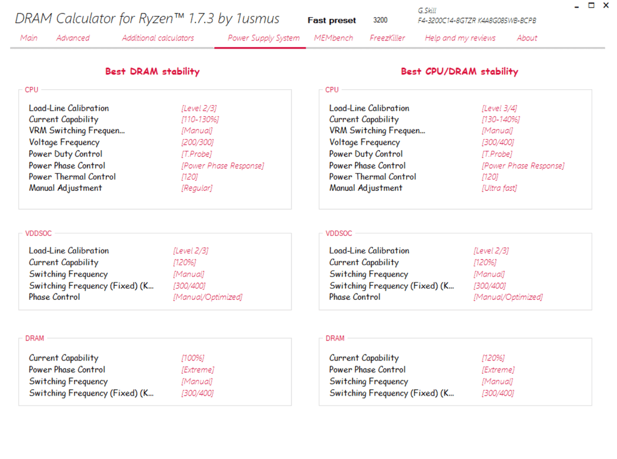Click [120%] DRAM Current Capability in CPU/DRAM
Screen dimensions: 617x459
pyautogui.click(x=493, y=359)
